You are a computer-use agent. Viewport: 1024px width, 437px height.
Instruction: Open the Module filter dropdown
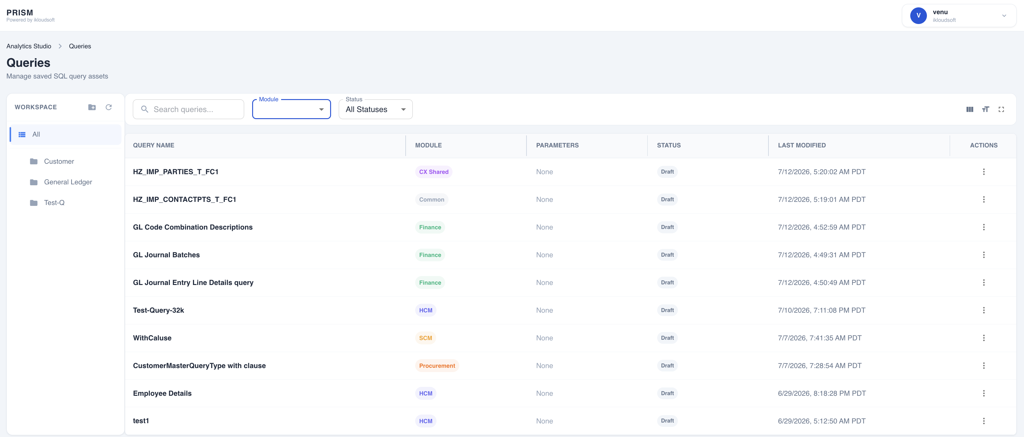(x=291, y=109)
